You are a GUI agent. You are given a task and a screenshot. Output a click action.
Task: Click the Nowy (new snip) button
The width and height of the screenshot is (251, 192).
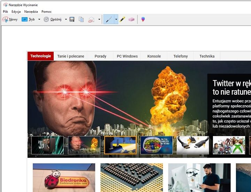click(x=10, y=20)
